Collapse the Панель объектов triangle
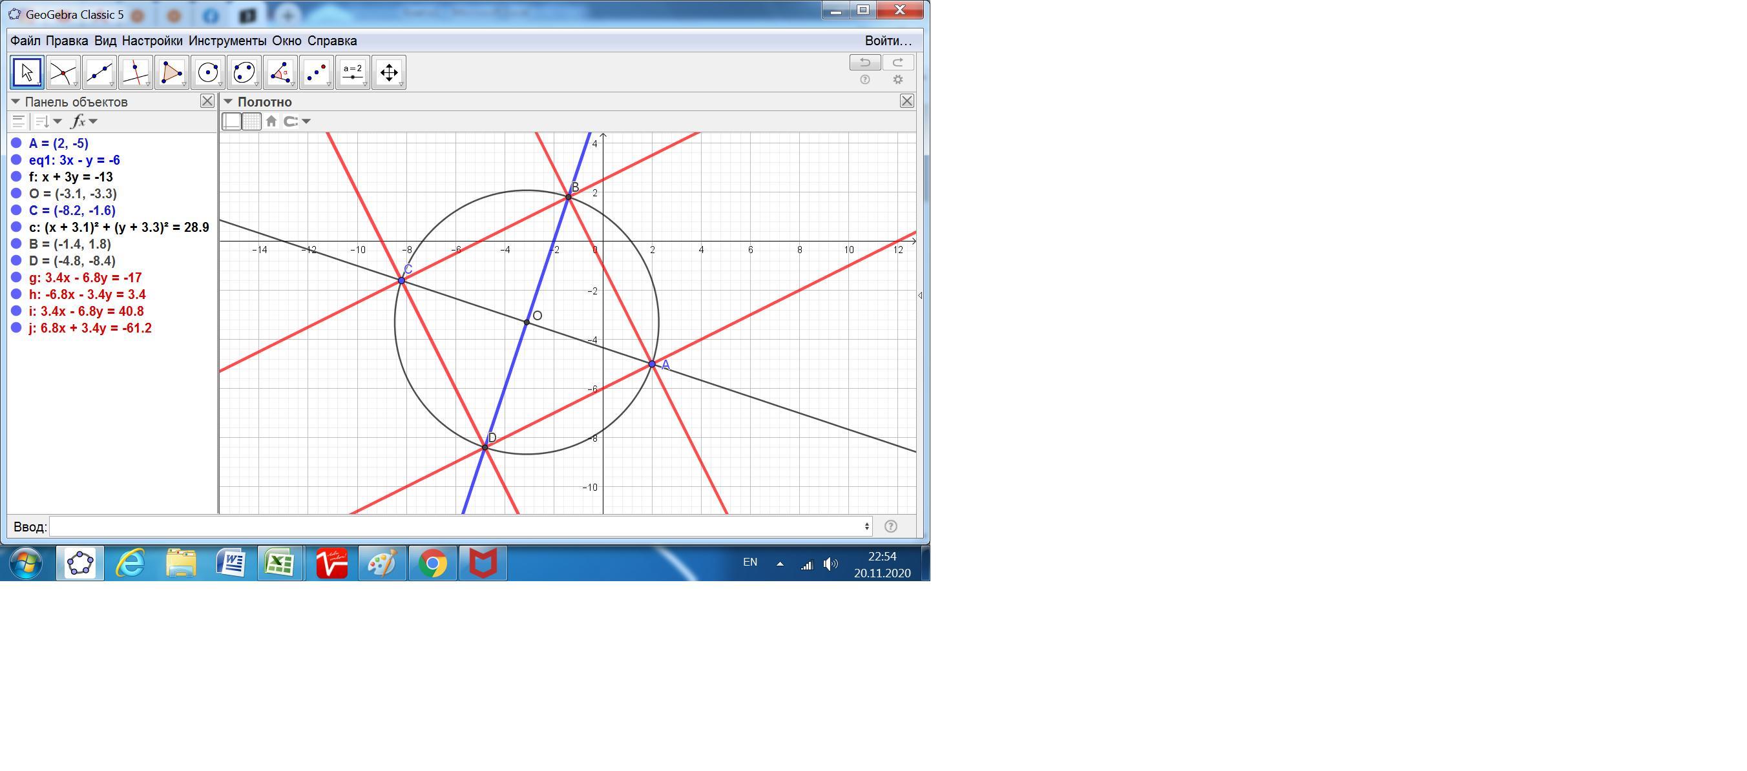 (16, 102)
